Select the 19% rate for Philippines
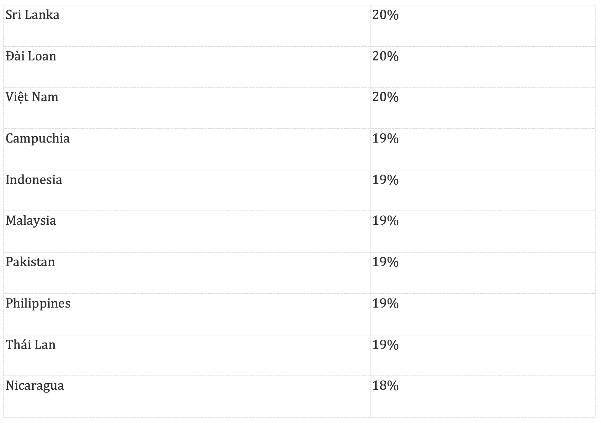This screenshot has height=423, width=601. [x=385, y=304]
